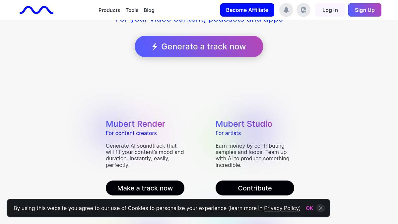The image size is (398, 224).
Task: Click the Mubert wave logo
Action: click(36, 10)
